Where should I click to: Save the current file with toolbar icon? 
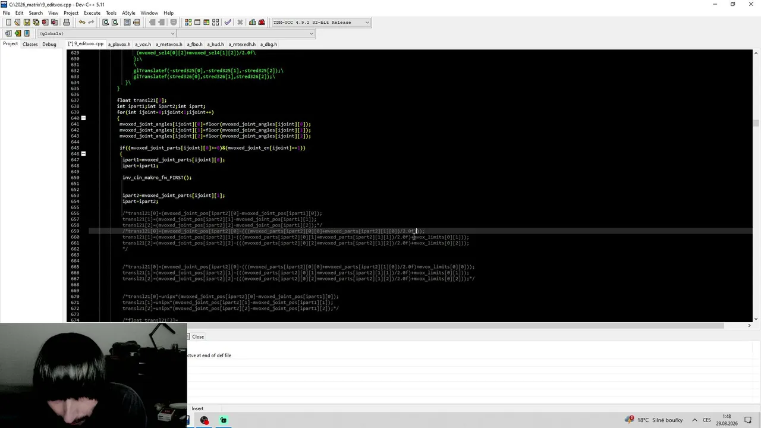pos(27,22)
